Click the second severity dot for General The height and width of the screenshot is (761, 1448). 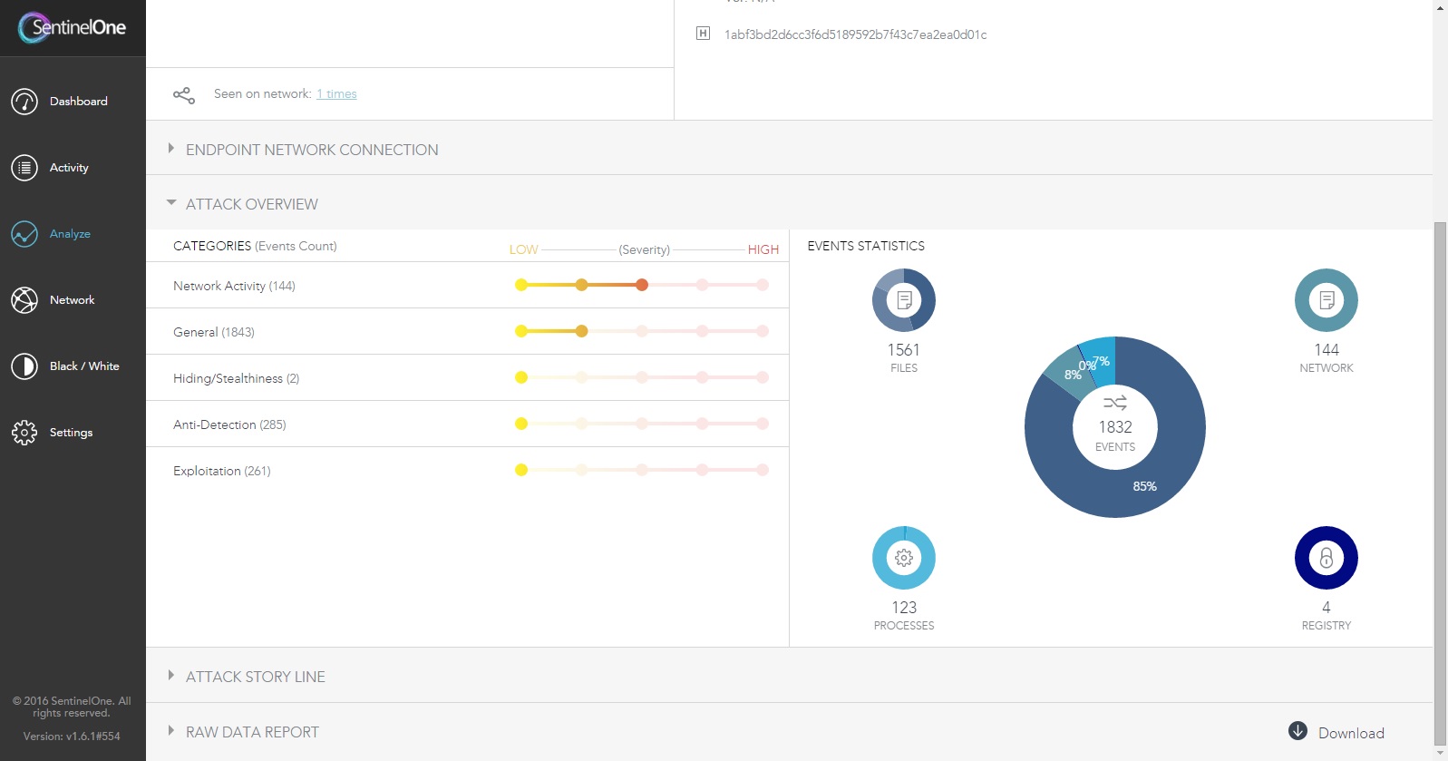tap(581, 331)
